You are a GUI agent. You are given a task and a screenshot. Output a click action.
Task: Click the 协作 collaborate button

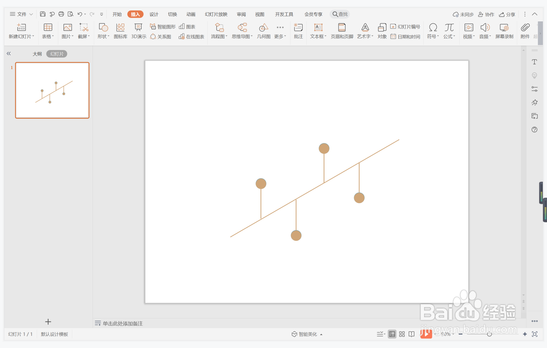[486, 14]
